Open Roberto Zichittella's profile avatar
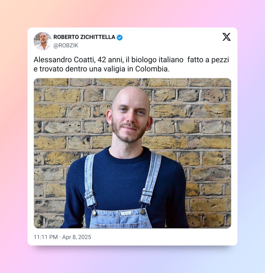 pos(43,41)
